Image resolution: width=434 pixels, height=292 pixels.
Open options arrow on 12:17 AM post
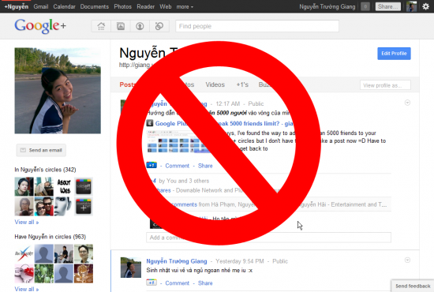(x=407, y=103)
